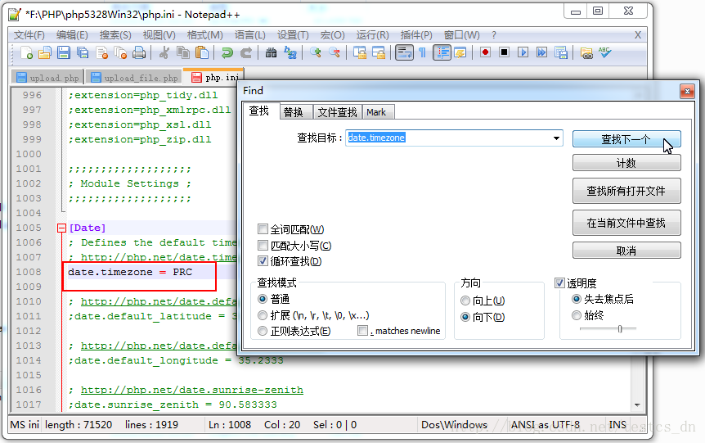Click the Redo arrow icon

click(x=246, y=52)
